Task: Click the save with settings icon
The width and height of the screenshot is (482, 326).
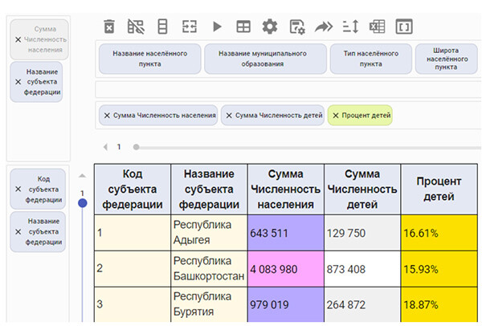Action: coord(296,26)
